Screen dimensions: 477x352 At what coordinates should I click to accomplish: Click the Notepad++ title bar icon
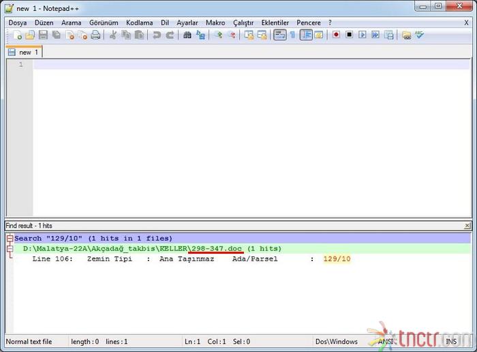point(10,8)
